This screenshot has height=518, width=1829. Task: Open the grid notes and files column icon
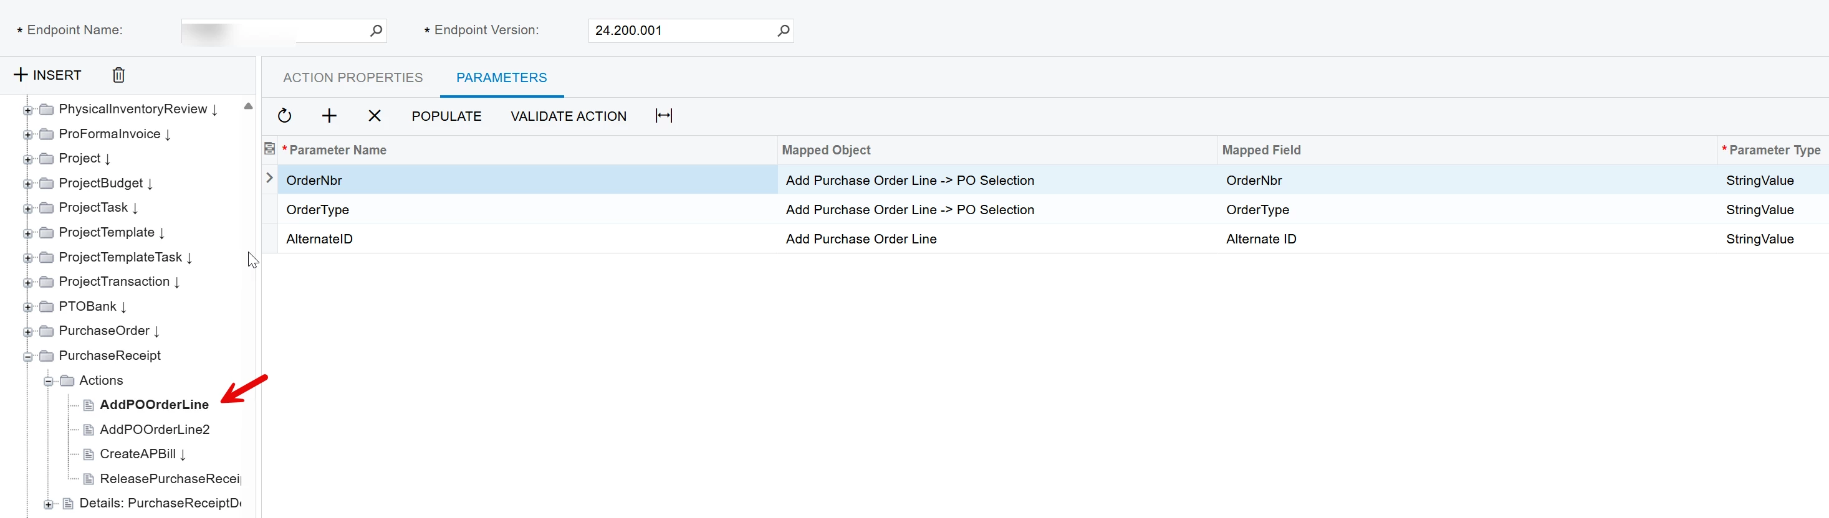click(x=270, y=149)
